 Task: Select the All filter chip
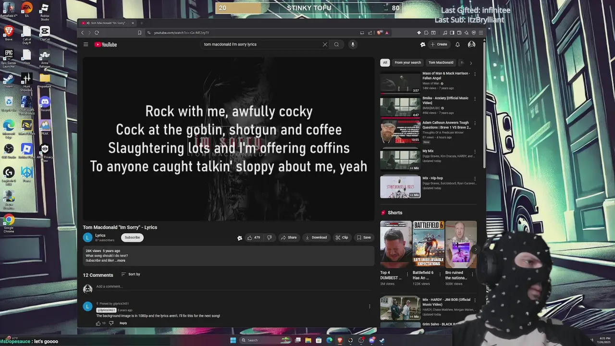coord(385,62)
